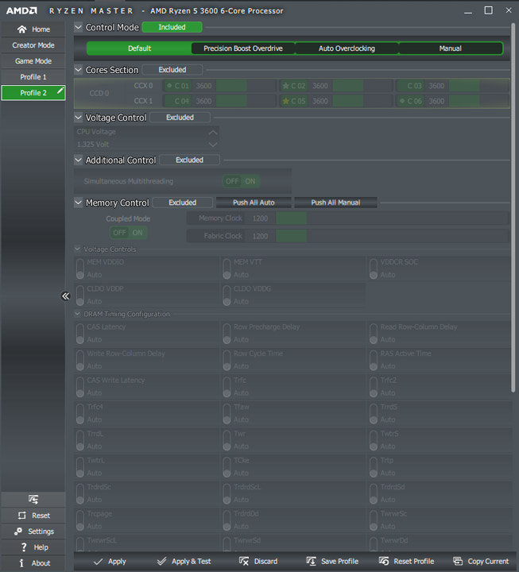
Task: Toggle Additional Control Excluded button
Action: 189,160
